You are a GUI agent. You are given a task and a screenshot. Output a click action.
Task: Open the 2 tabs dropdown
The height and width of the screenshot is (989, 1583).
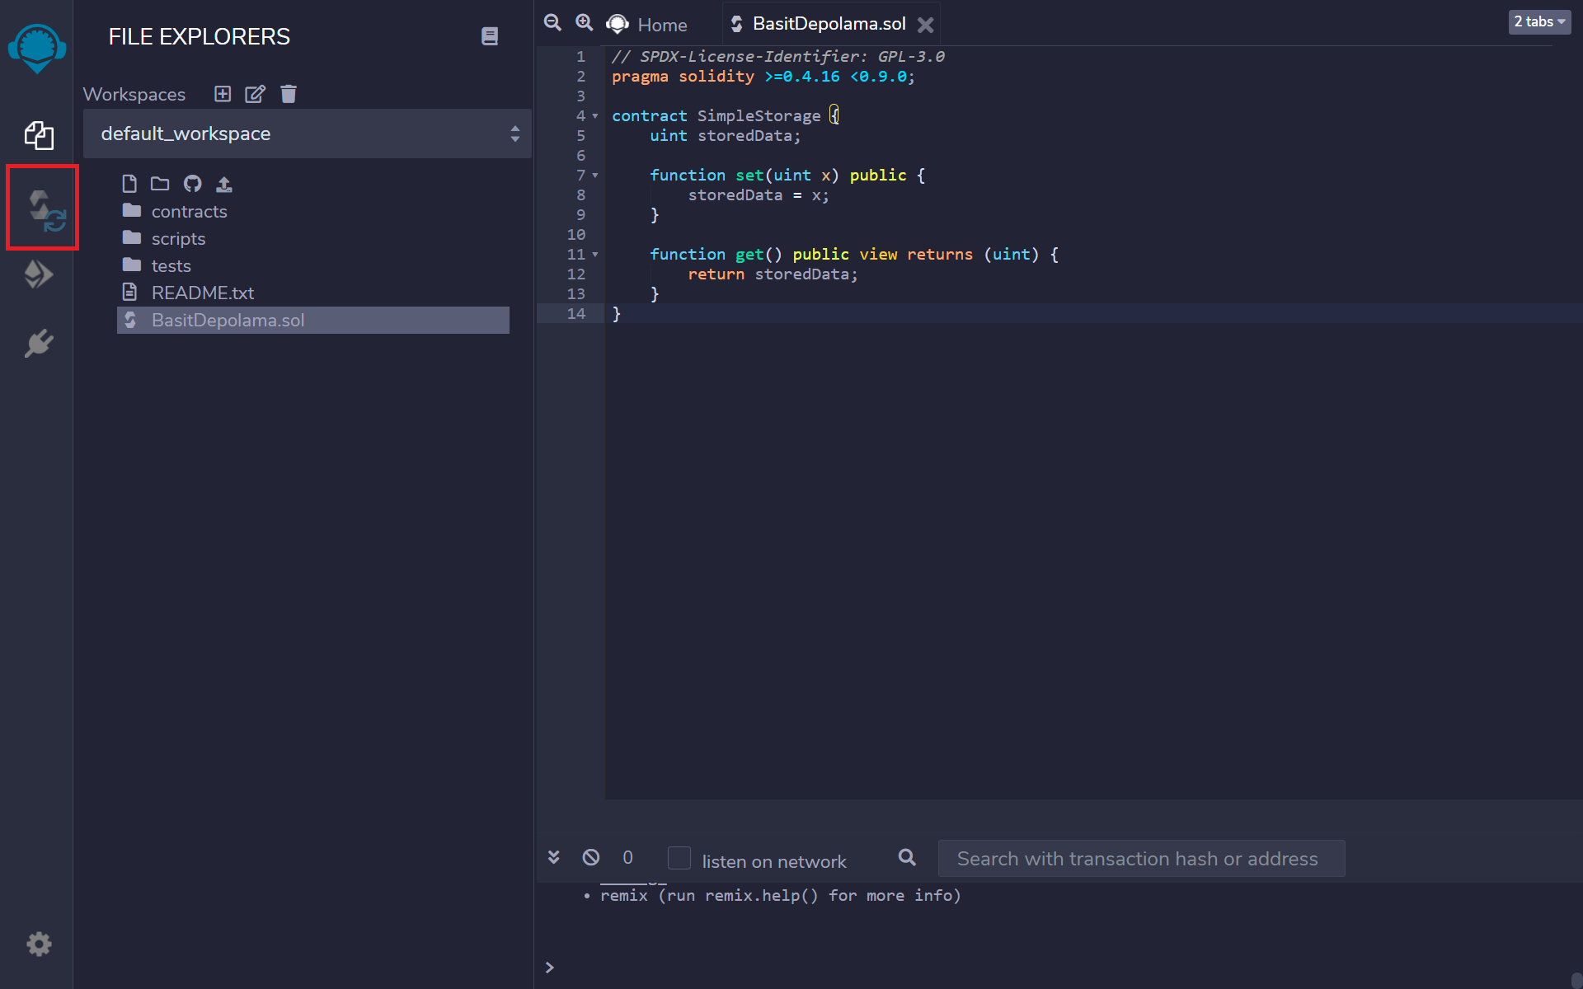coord(1539,21)
